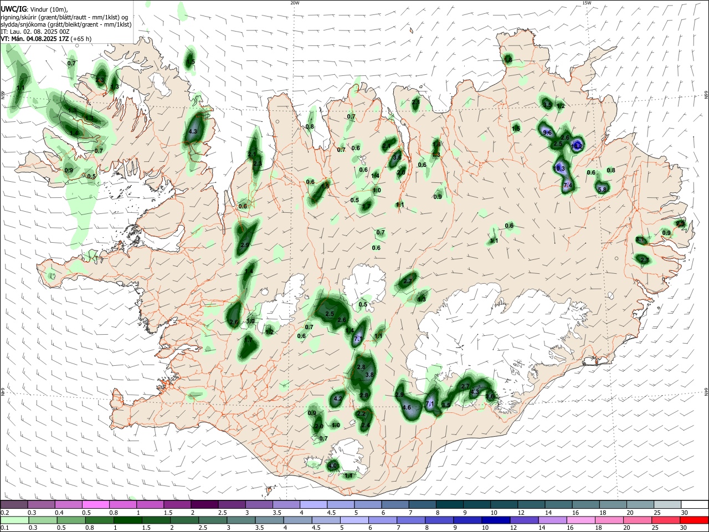709x532 pixels.
Task: Click the 4.0 precipitation value near the south coast
Action: [x=332, y=466]
